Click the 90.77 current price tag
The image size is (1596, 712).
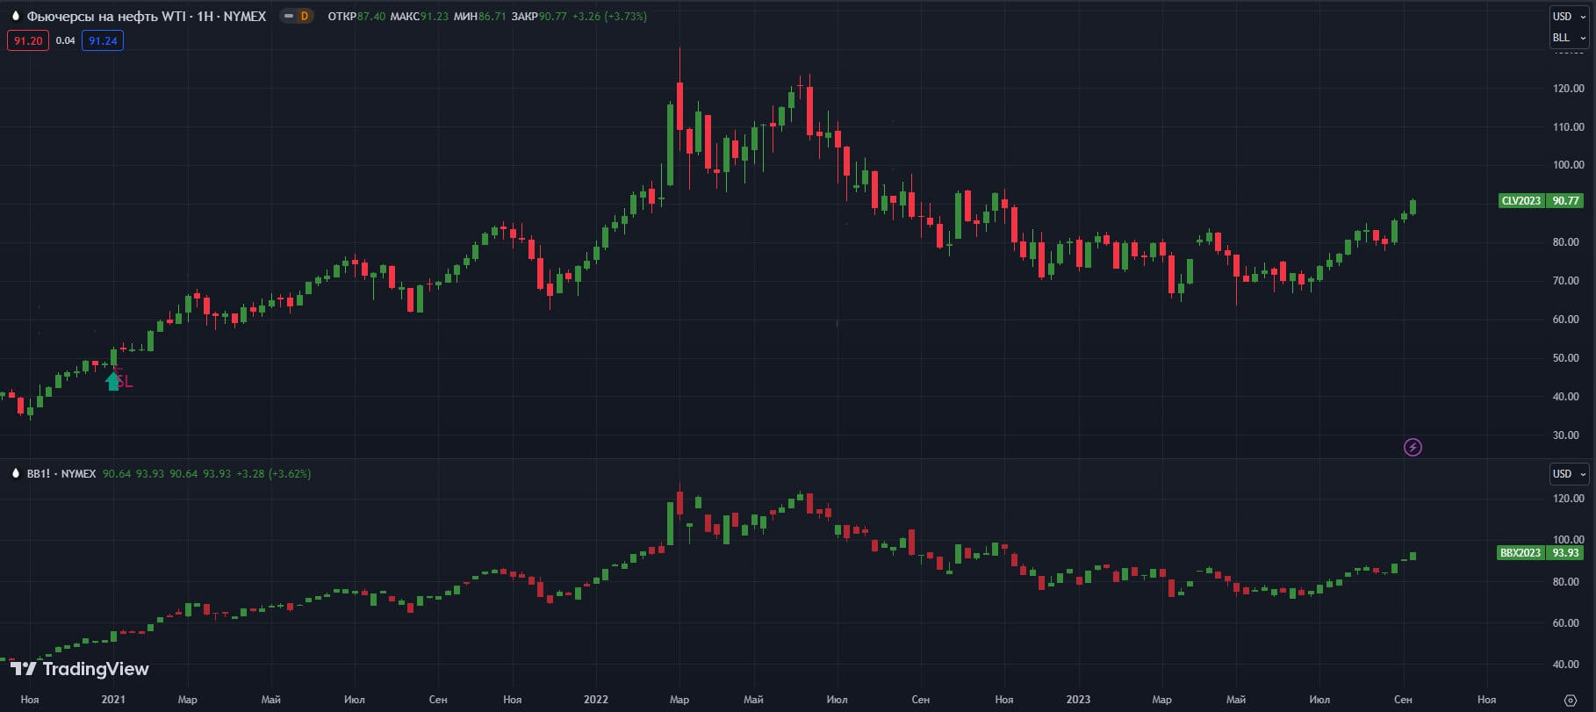click(x=1565, y=201)
